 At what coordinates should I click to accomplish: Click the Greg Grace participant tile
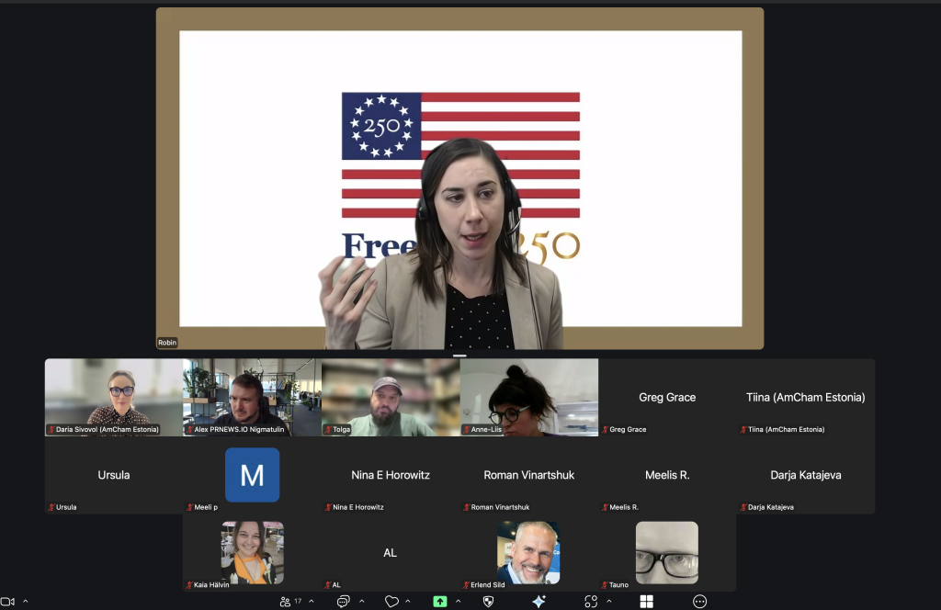667,397
